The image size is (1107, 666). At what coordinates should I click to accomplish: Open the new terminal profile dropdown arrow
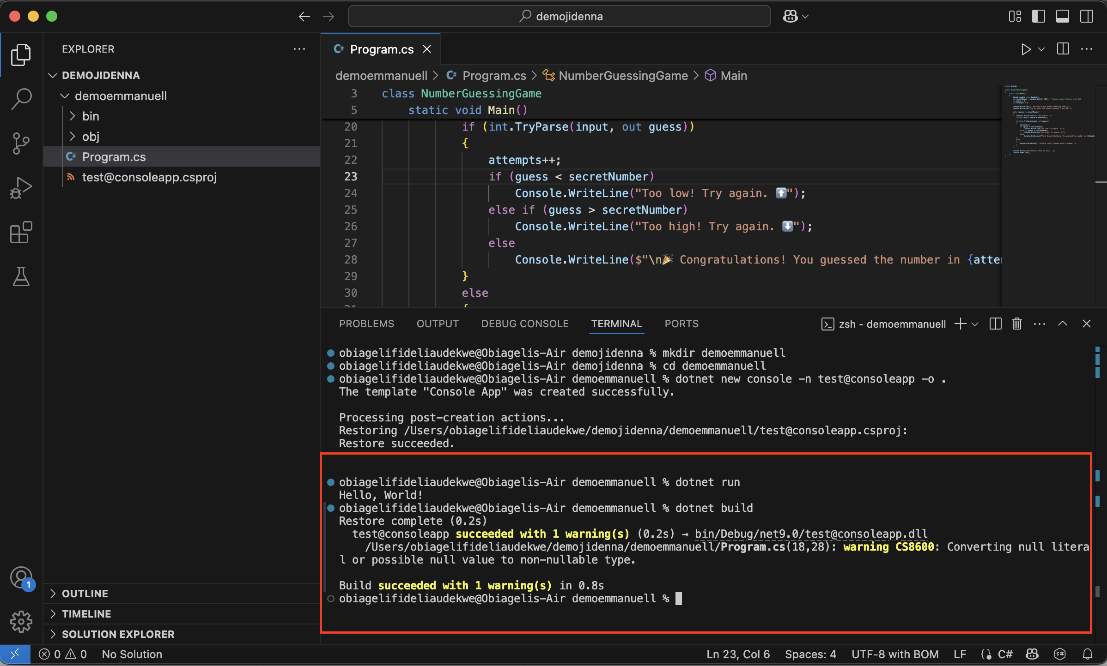coord(975,324)
